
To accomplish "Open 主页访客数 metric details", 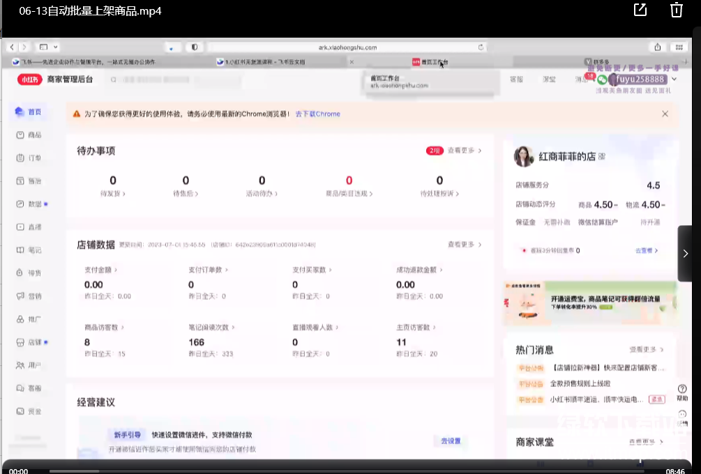I will coord(416,328).
